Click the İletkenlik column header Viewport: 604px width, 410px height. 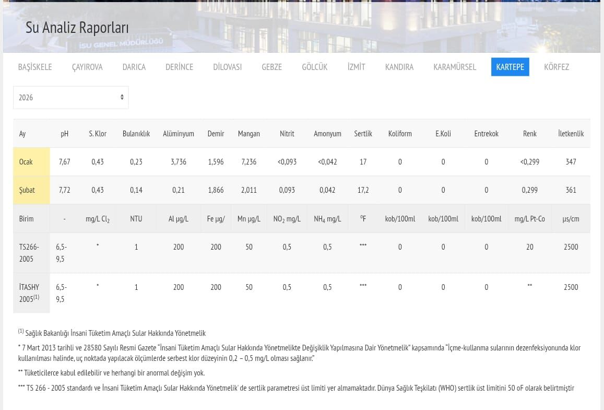click(x=571, y=134)
